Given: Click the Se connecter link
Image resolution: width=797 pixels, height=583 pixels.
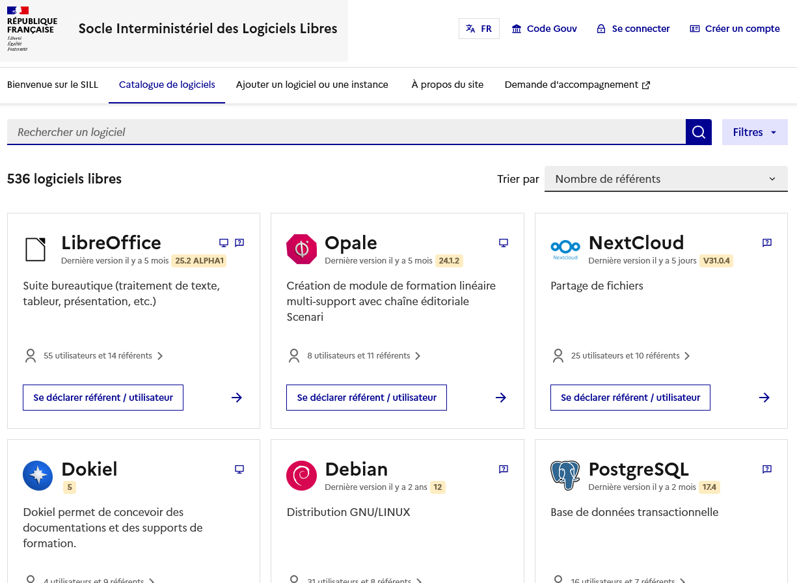Looking at the screenshot, I should point(633,29).
